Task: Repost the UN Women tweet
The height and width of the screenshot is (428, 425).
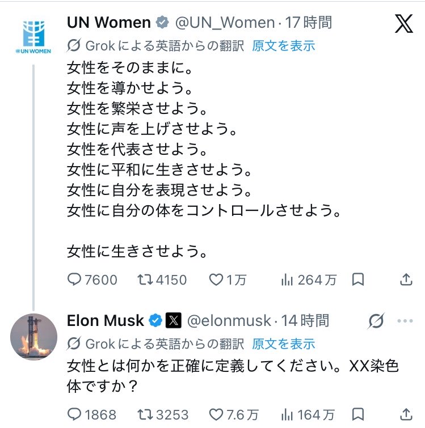Action: 162,280
